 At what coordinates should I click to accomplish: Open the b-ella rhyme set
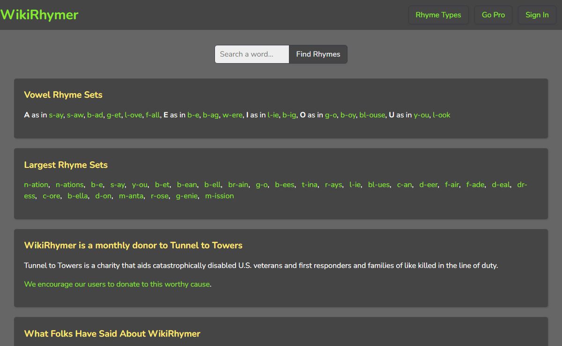pyautogui.click(x=78, y=196)
